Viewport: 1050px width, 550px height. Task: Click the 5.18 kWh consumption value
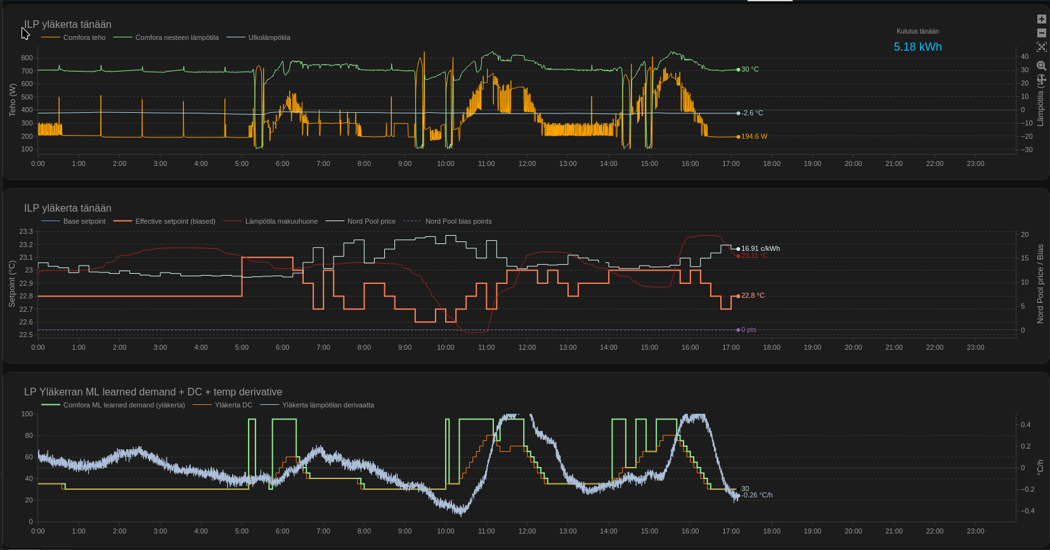coord(917,47)
